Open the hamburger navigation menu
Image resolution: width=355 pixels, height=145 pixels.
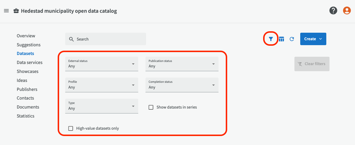[x=6, y=11]
